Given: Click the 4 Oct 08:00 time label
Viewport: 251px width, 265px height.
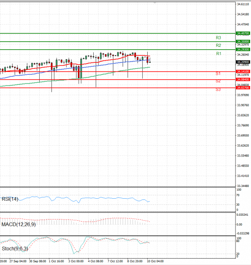Looking at the screenshot, I should pyautogui.click(x=95, y=261).
